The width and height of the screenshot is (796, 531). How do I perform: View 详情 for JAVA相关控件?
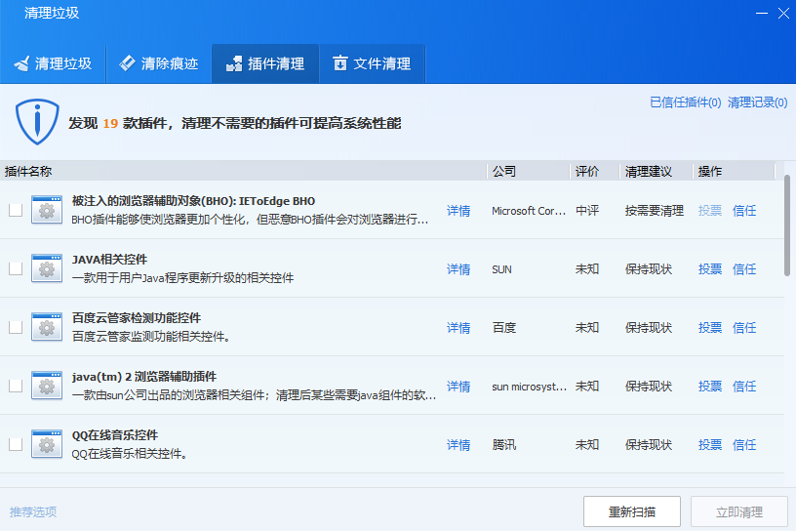tap(458, 268)
